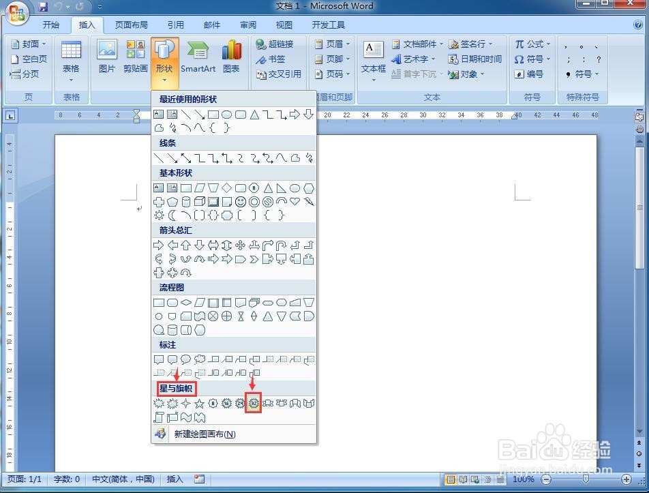
Task: Select the vertical scroll banner shape
Action: click(159, 417)
